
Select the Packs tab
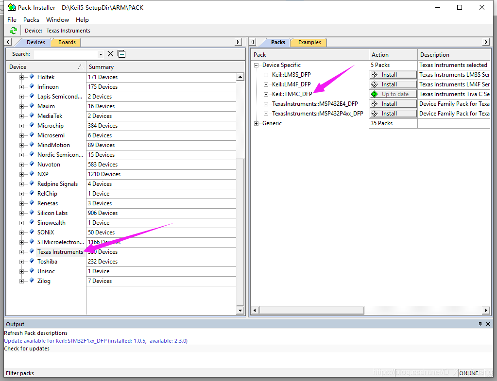coord(278,42)
